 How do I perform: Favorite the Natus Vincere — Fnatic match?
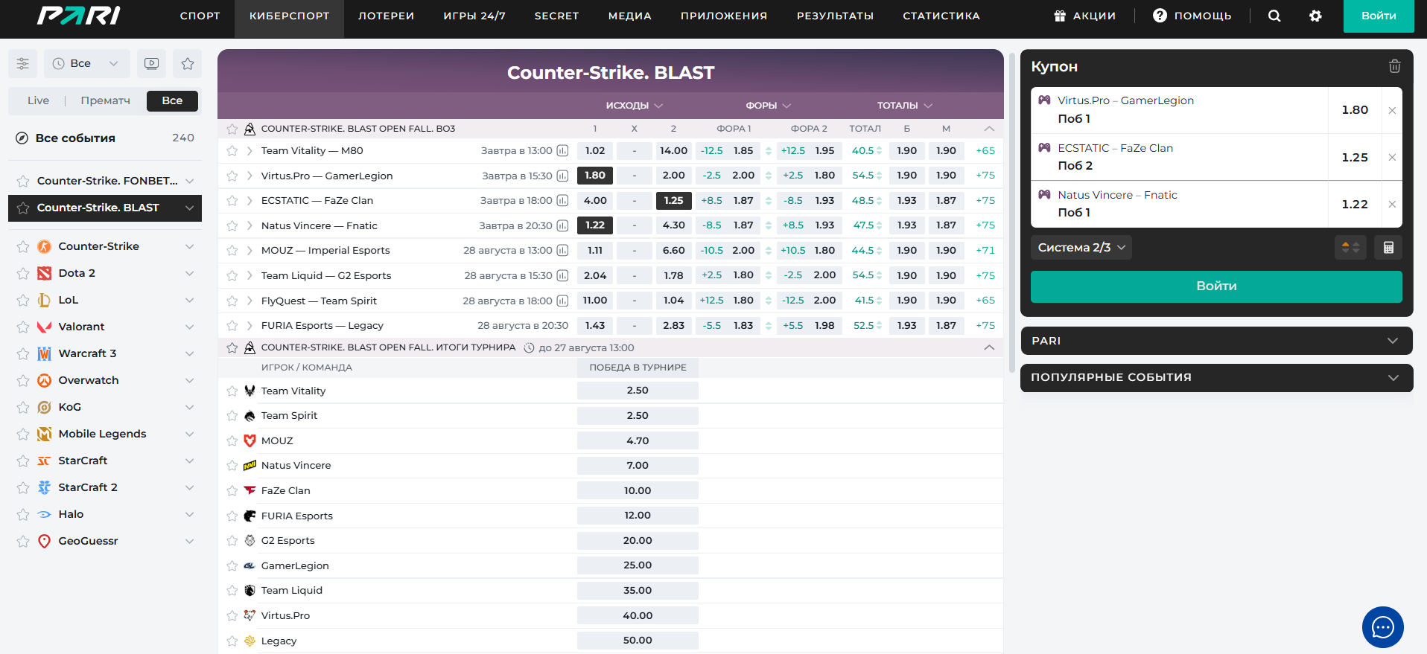[232, 226]
